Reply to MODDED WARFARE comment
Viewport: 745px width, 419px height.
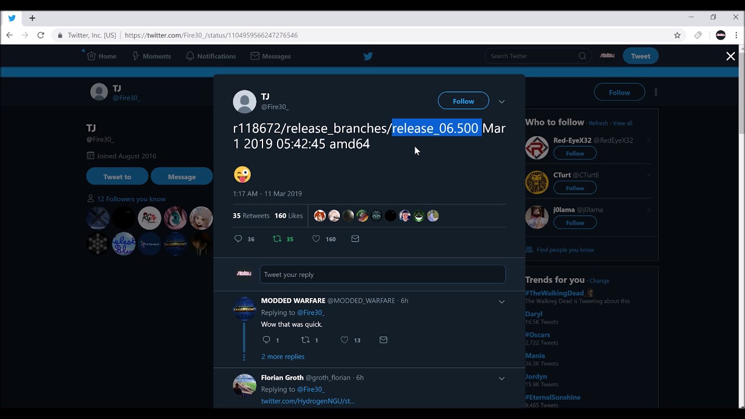click(x=267, y=340)
